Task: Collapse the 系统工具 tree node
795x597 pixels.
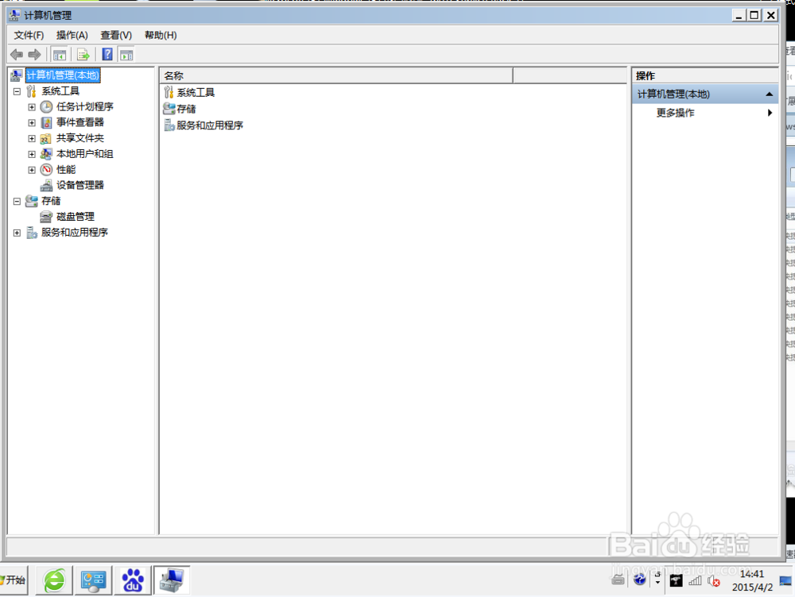Action: pos(17,91)
